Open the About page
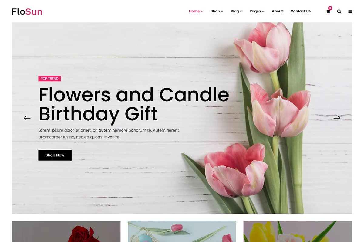This screenshot has height=242, width=364. pos(277,11)
